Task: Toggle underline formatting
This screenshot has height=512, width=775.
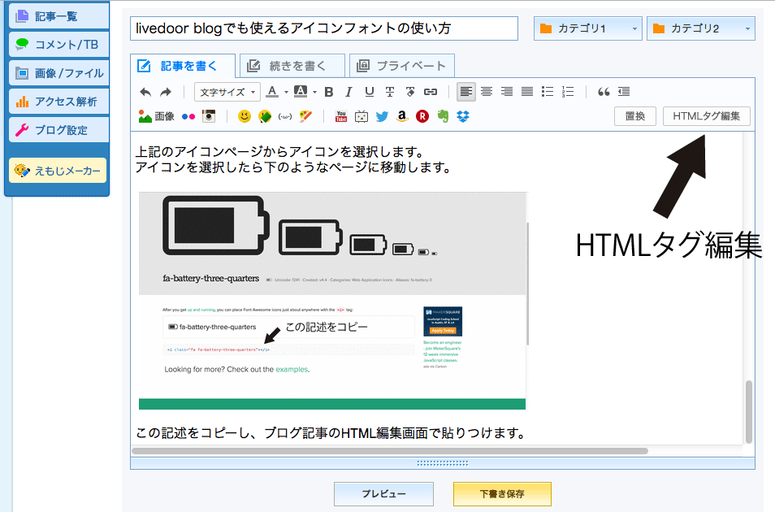Action: (x=369, y=92)
